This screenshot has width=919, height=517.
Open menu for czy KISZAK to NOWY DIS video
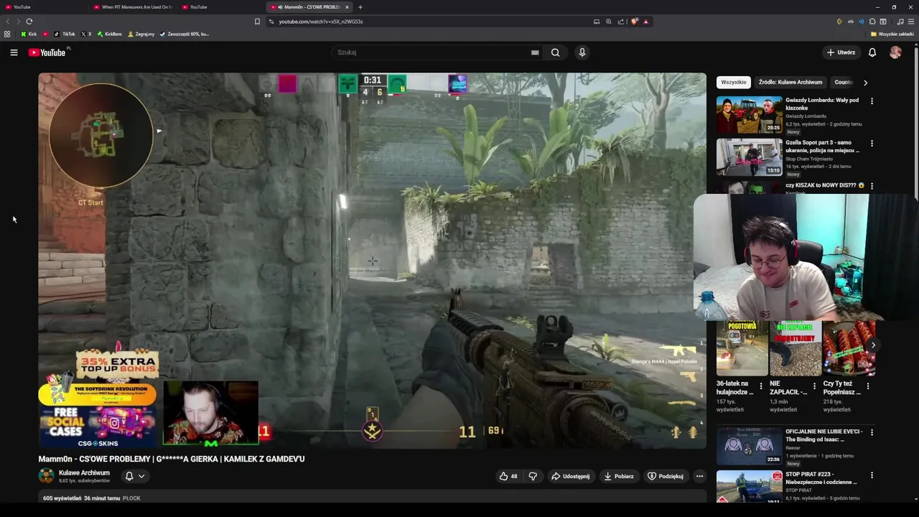coord(872,185)
